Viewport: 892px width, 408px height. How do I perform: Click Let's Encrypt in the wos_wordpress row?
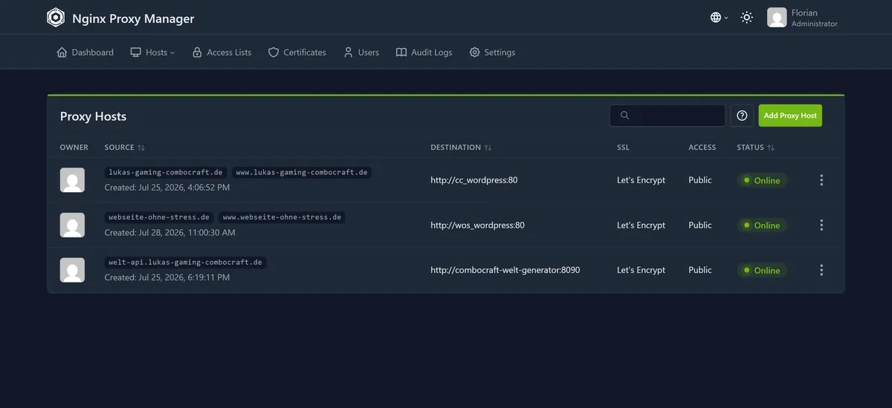coord(641,226)
